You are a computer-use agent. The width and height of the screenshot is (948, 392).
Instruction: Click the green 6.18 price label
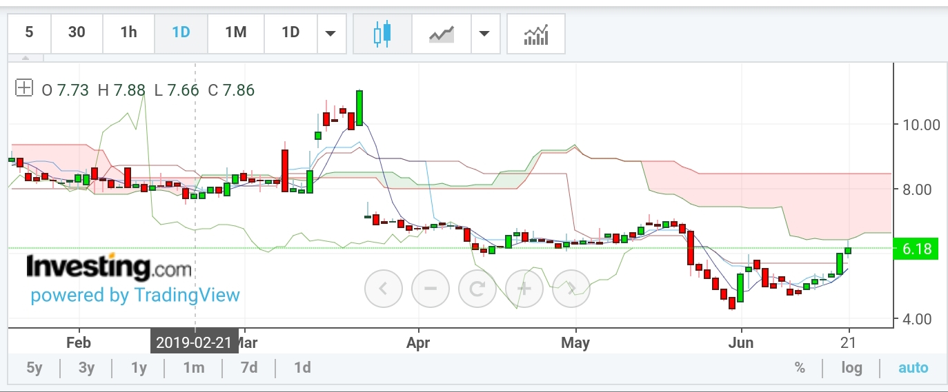[x=916, y=249]
